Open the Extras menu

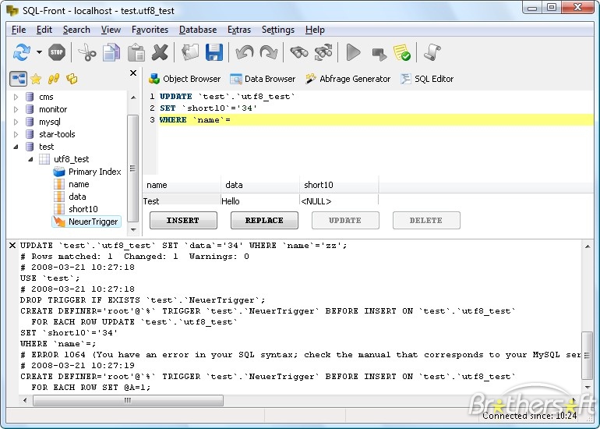239,30
